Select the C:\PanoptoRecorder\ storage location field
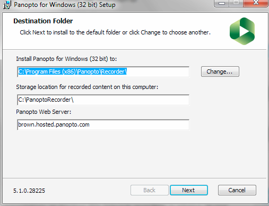The height and width of the screenshot is (206, 269). click(x=103, y=100)
